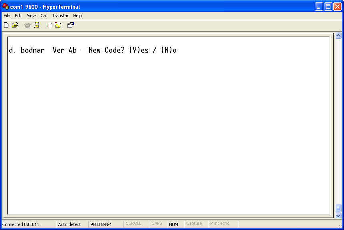The image size is (344, 230).
Task: Maximize the HyperTerminal window
Action: (328, 6)
